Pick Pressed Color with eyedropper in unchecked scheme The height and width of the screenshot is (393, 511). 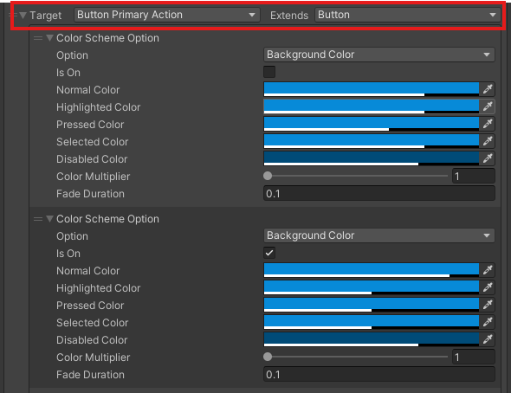[x=488, y=124]
